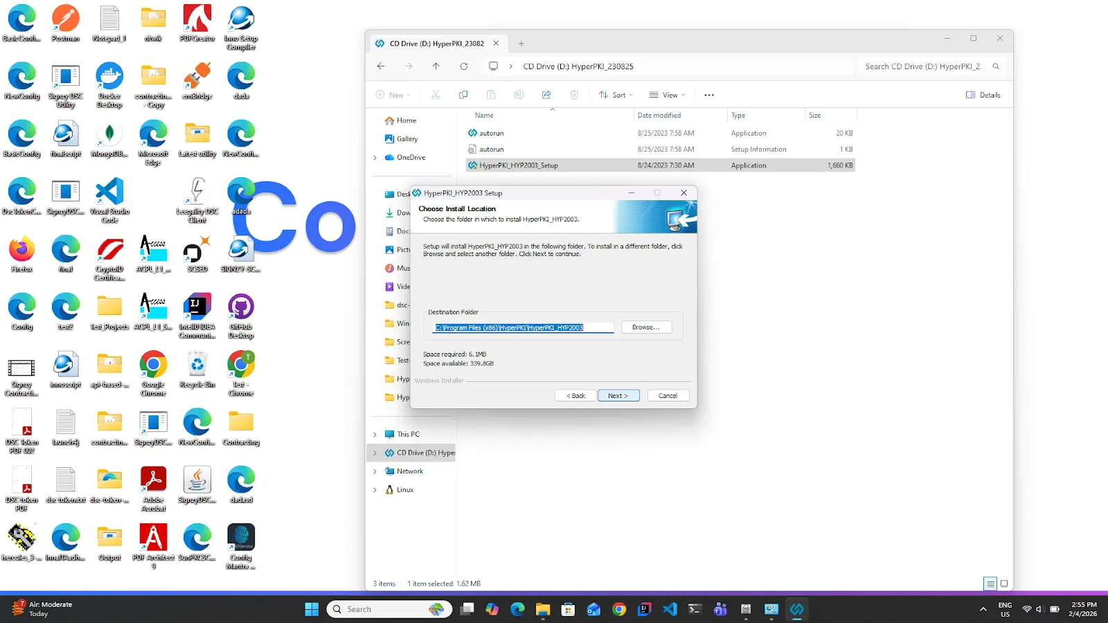Expand the This PC tree node
Screen dimensions: 1108x623
point(375,435)
